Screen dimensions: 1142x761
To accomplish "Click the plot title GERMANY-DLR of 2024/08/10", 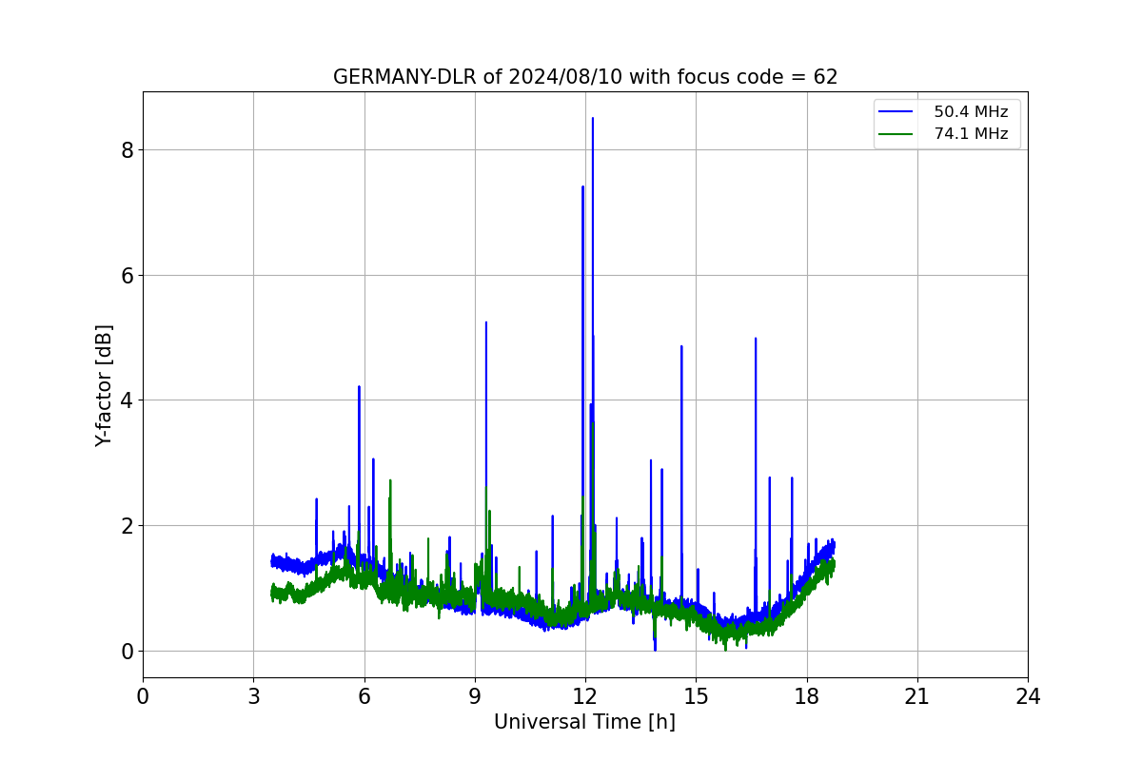I will point(584,77).
